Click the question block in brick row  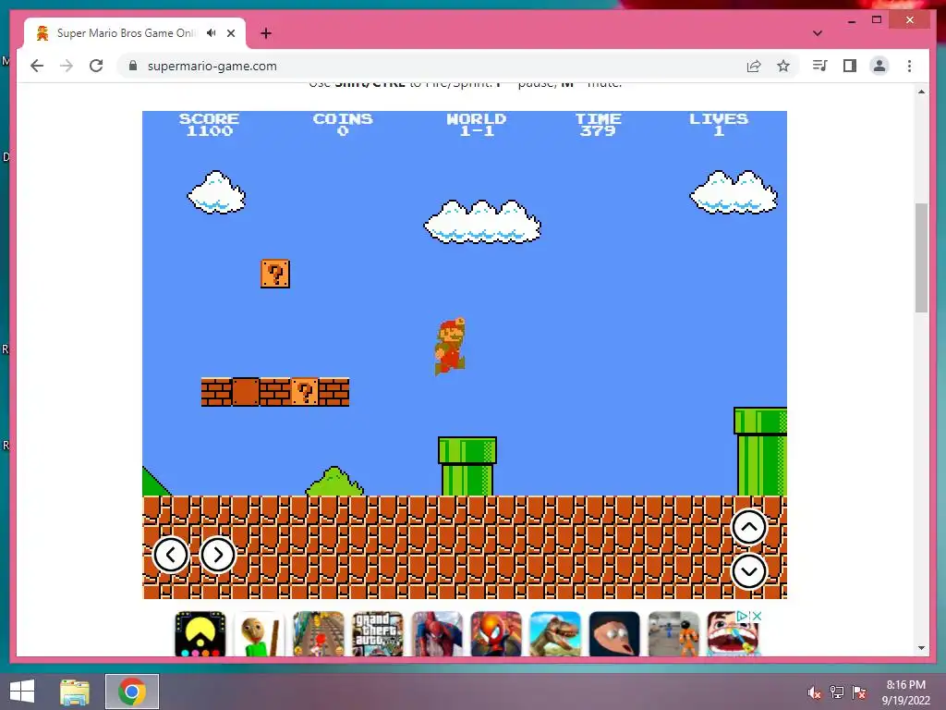(x=305, y=392)
